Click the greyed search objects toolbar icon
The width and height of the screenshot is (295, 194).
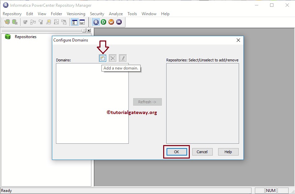coord(49,22)
